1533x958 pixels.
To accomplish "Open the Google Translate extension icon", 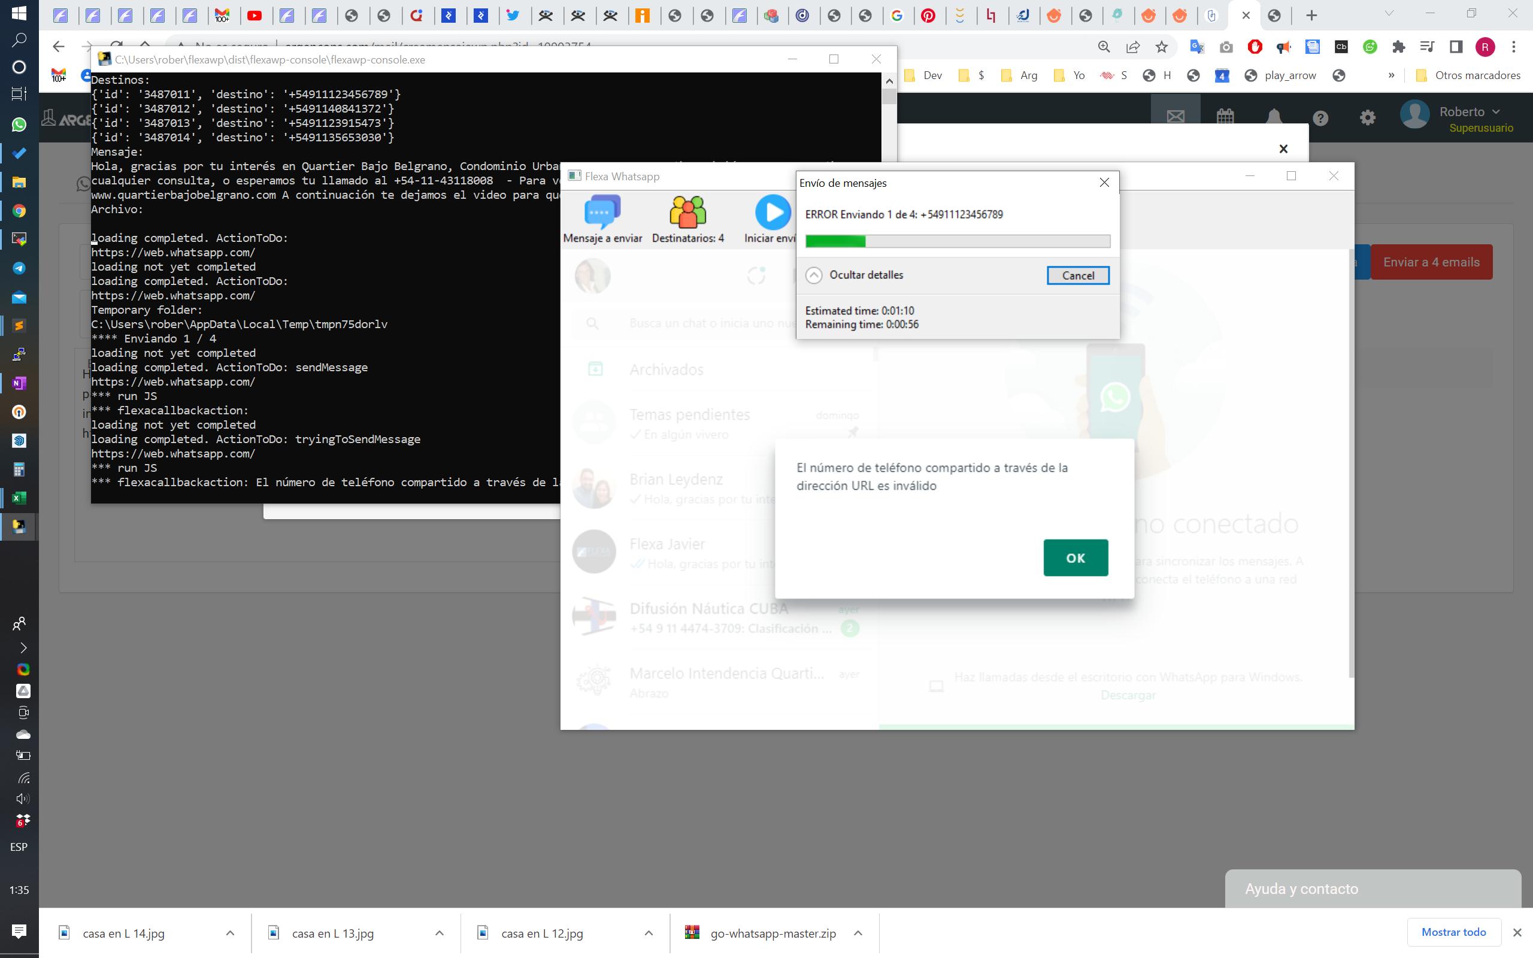I will (1196, 46).
